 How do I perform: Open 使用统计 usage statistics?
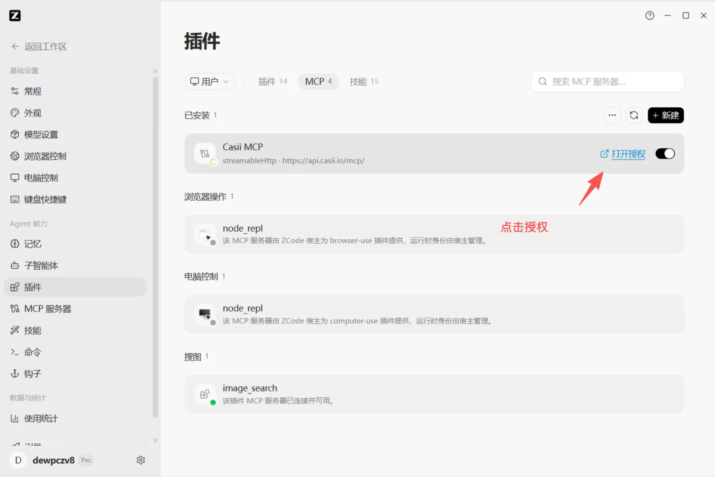point(75,418)
